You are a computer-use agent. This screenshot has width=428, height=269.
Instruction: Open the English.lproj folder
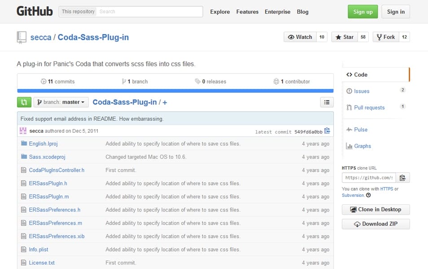coord(43,143)
